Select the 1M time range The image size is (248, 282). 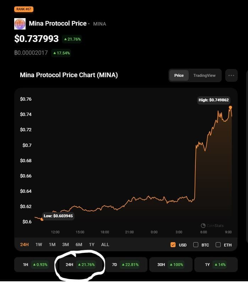(x=52, y=245)
